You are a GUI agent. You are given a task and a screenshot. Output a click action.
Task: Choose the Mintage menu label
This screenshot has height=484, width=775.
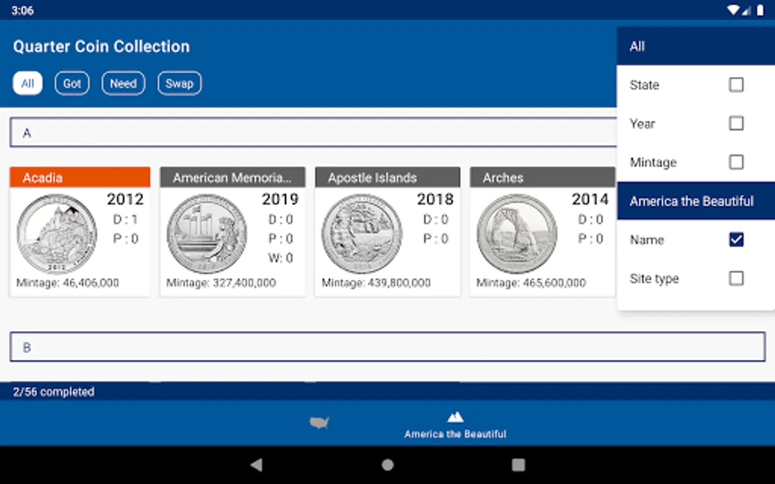click(653, 162)
